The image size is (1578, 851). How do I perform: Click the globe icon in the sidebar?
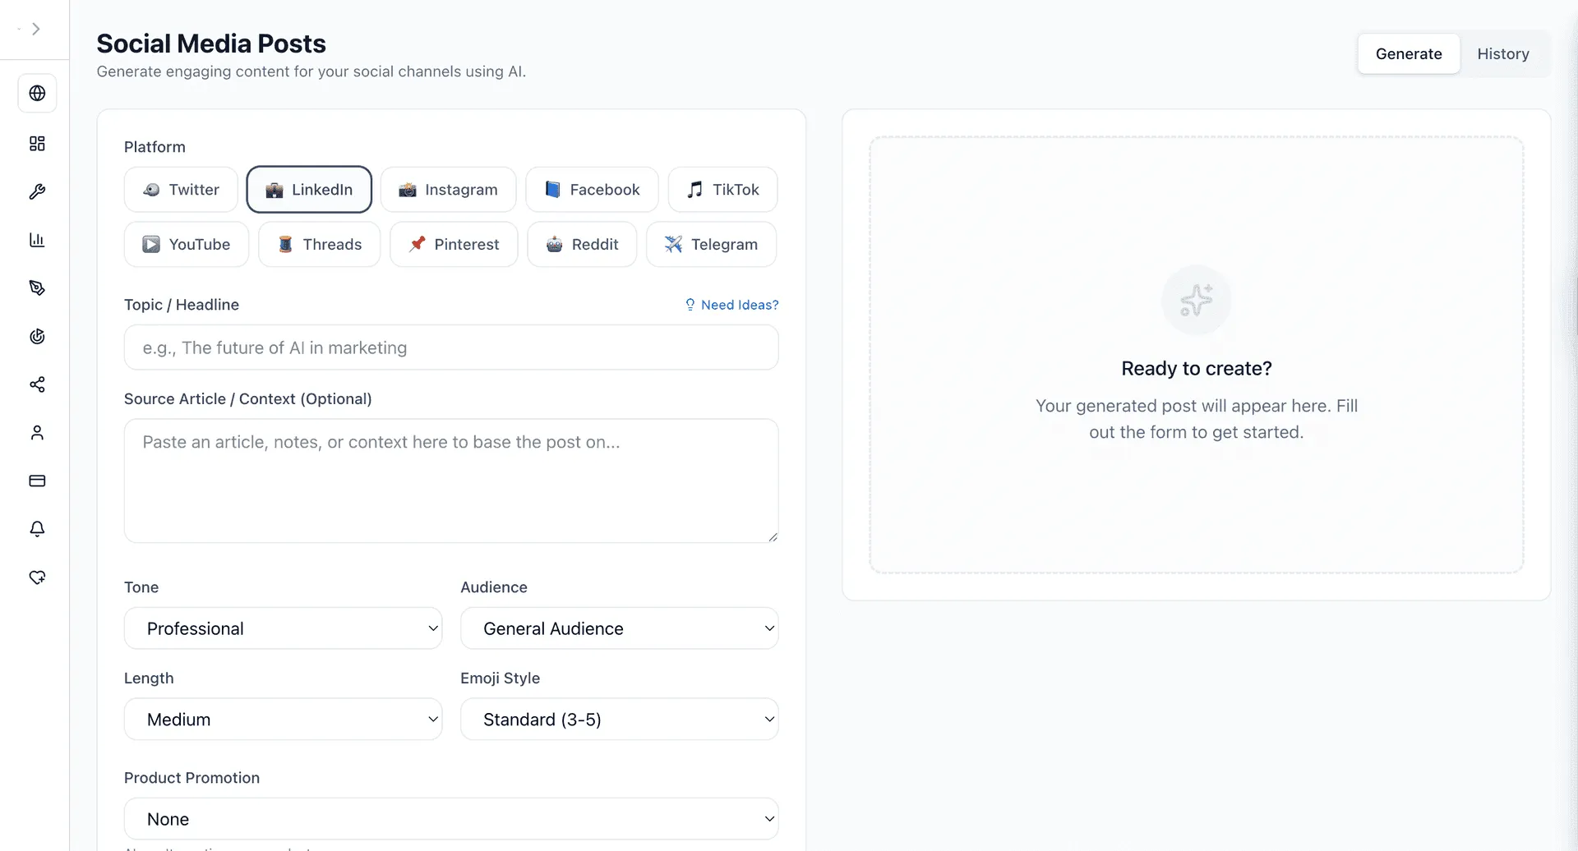pos(37,94)
